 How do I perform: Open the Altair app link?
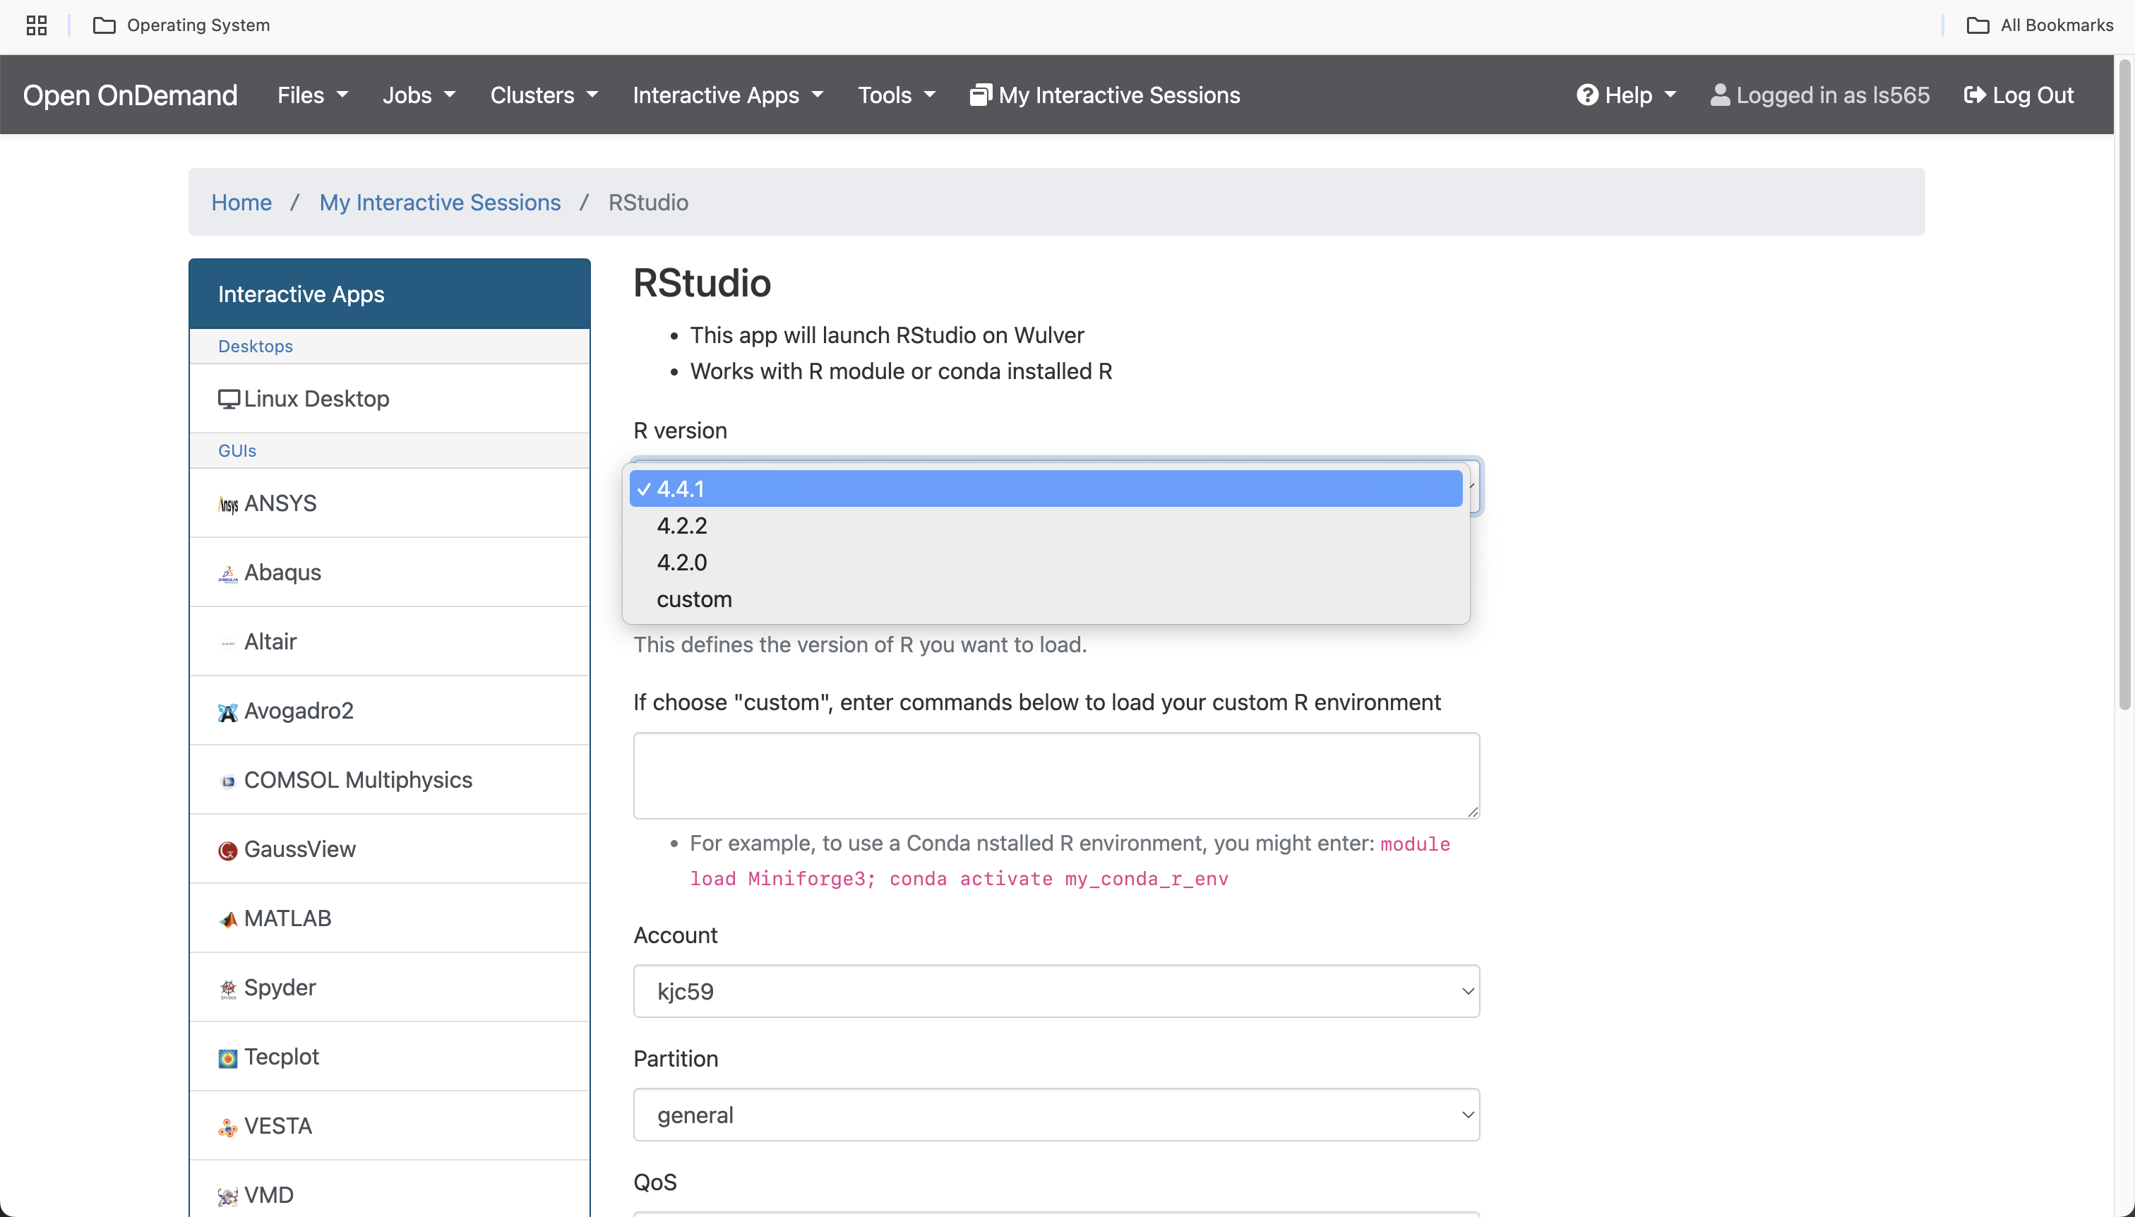point(390,642)
